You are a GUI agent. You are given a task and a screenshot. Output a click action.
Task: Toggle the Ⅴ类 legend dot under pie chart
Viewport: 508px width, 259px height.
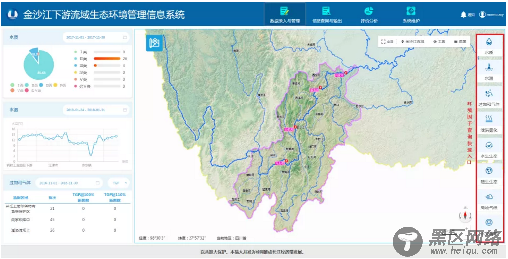pos(12,91)
